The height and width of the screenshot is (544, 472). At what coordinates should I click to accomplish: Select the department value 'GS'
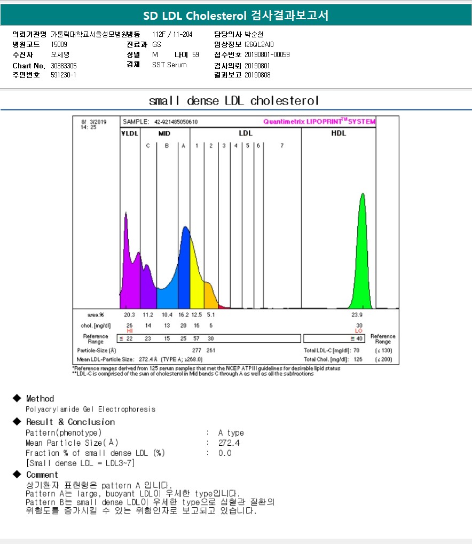156,44
